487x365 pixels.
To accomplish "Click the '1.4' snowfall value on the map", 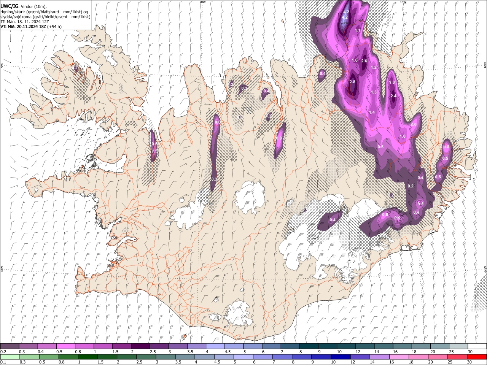I will [372, 113].
